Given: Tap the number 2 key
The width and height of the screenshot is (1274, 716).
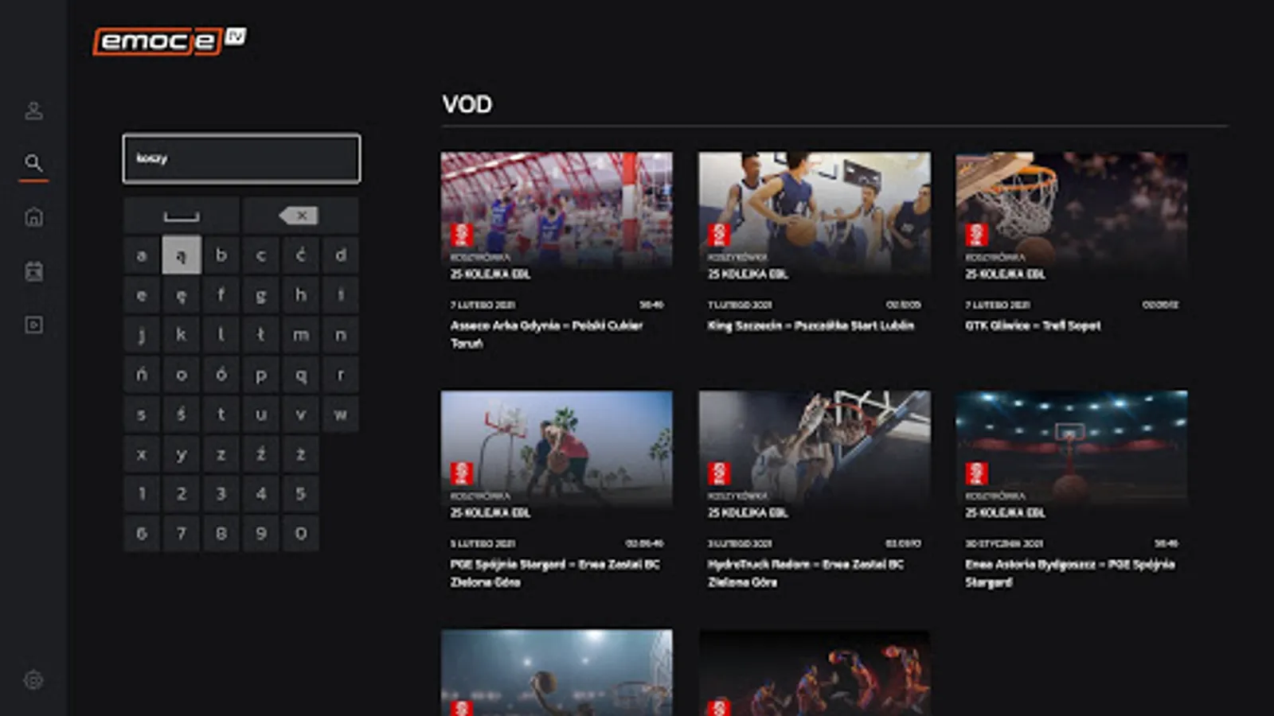Looking at the screenshot, I should tap(182, 494).
